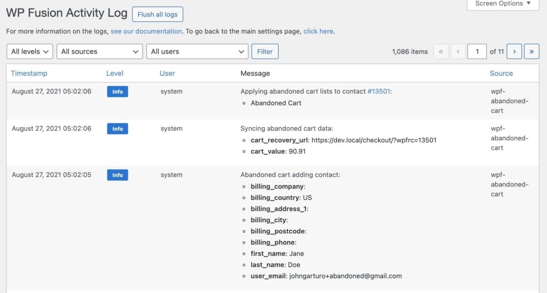The width and height of the screenshot is (547, 293).
Task: Click Info badge for 'Abandoned cart adding contact' row
Action: point(118,175)
